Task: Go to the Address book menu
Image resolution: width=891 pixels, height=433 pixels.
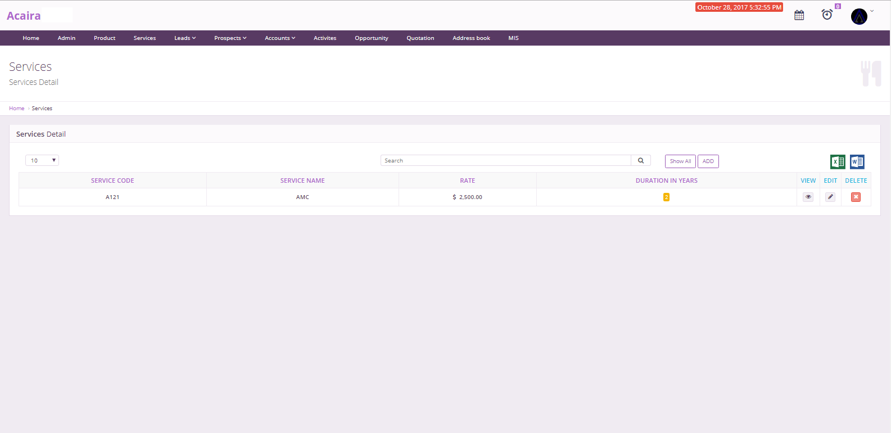Action: pyautogui.click(x=471, y=38)
